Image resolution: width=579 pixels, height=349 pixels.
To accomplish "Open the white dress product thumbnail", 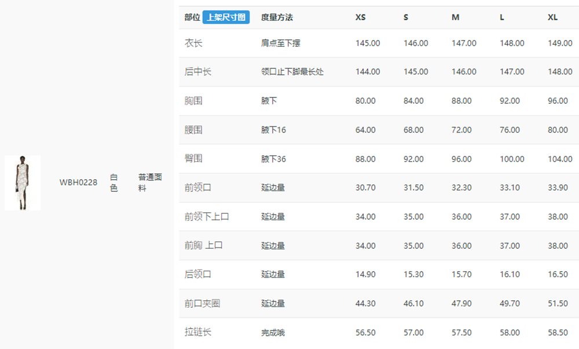I will [23, 183].
